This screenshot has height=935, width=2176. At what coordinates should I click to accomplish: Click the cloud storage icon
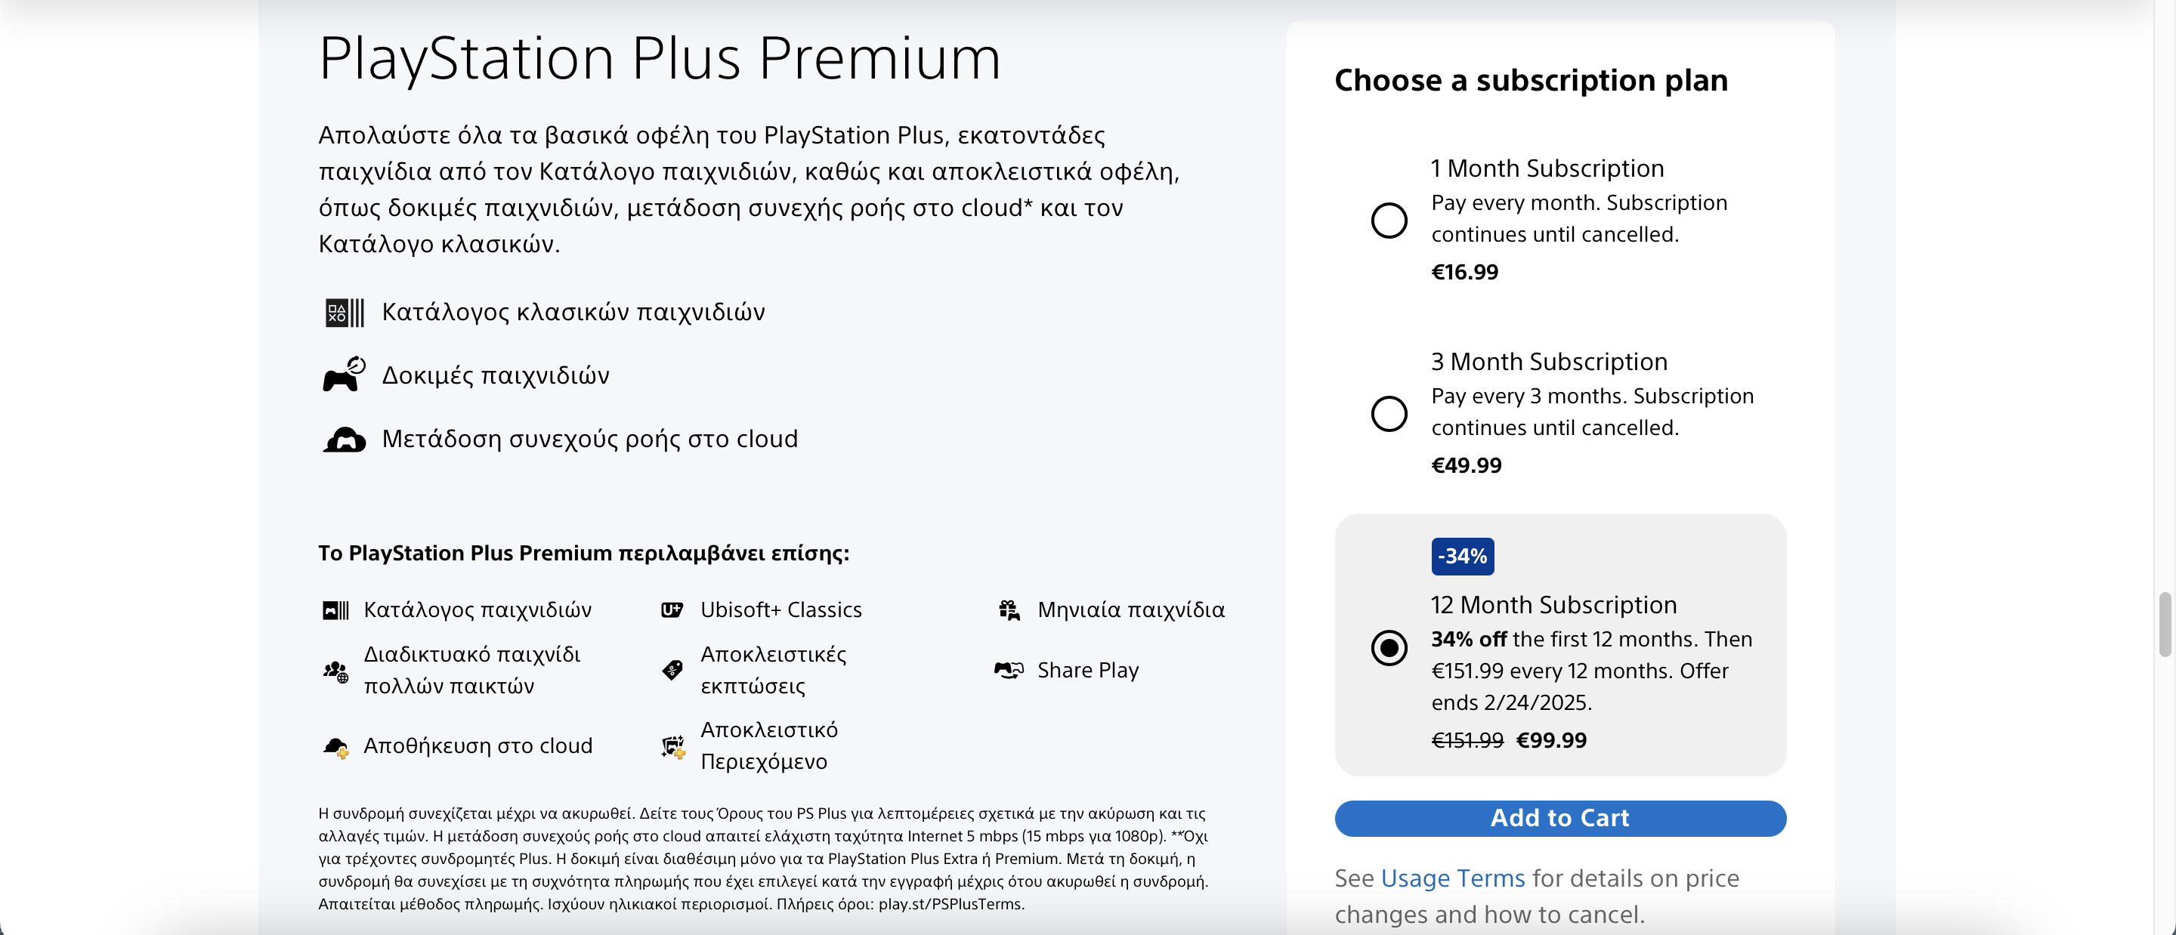[x=335, y=747]
